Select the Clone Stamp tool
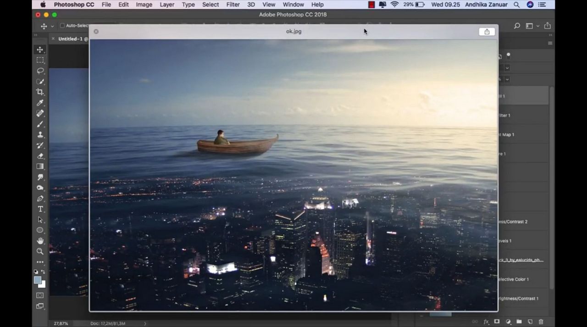The image size is (587, 327). (x=40, y=134)
